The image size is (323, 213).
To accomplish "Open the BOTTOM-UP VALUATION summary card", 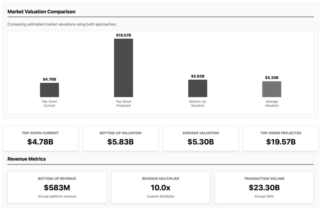I will (120, 138).
